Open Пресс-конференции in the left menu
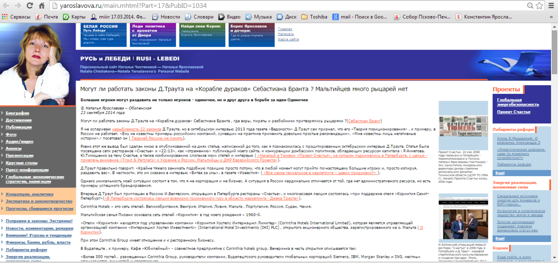This screenshot has height=263, width=558. coord(26,170)
